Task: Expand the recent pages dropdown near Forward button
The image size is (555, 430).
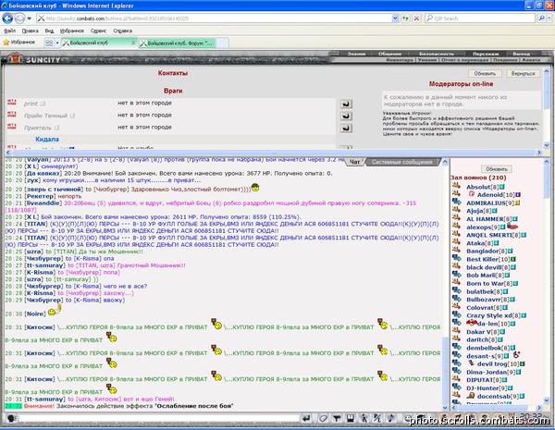Action: tap(30, 18)
